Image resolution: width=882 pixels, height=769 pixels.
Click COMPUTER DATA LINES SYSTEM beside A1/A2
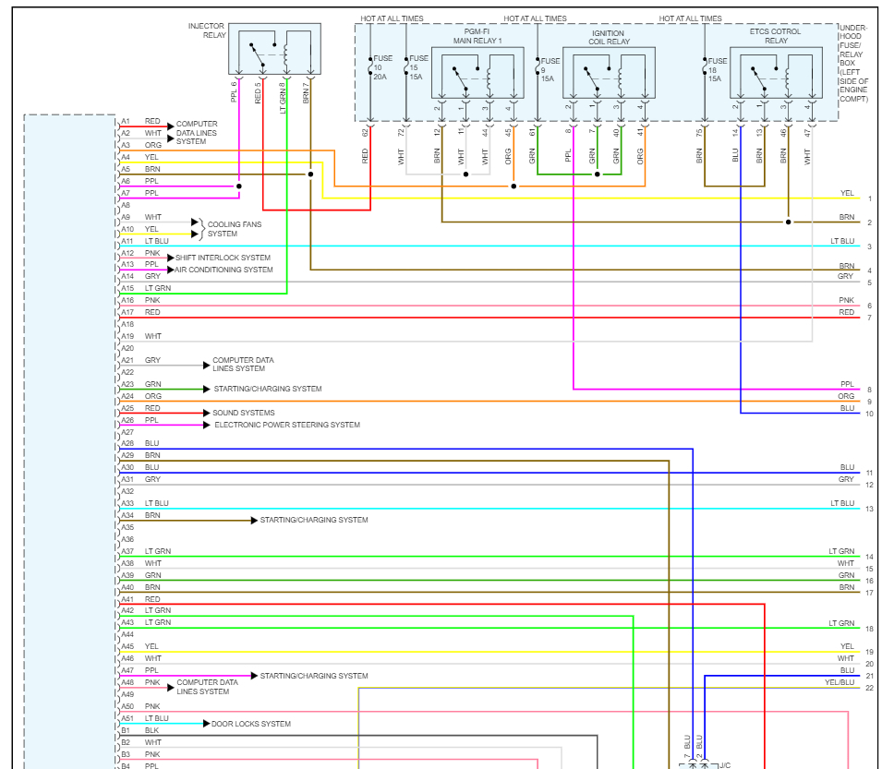click(197, 133)
